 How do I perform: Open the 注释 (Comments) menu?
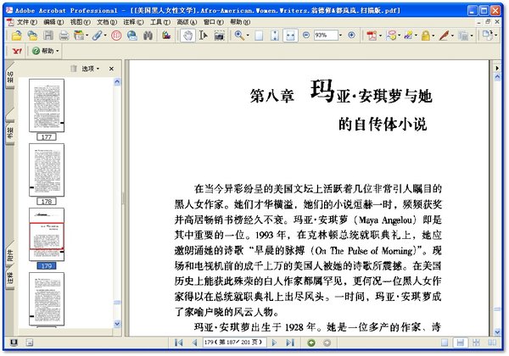133,22
